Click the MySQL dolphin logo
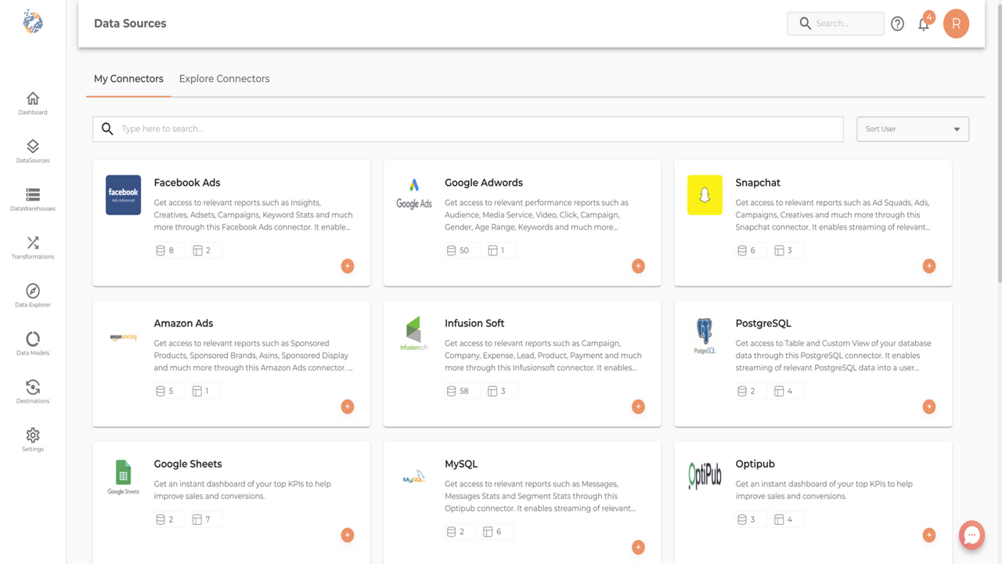Screen dimensions: 1002x564 tap(414, 476)
